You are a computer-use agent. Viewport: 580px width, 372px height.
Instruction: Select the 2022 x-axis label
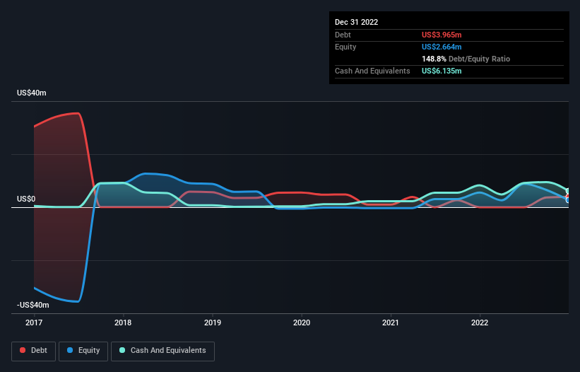click(480, 322)
